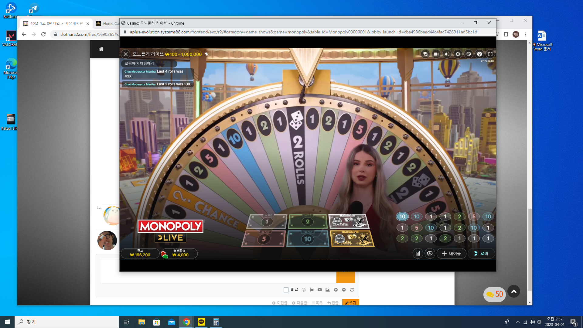583x328 pixels.
Task: Click the taskbar search box '찾기'
Action: tap(67, 322)
